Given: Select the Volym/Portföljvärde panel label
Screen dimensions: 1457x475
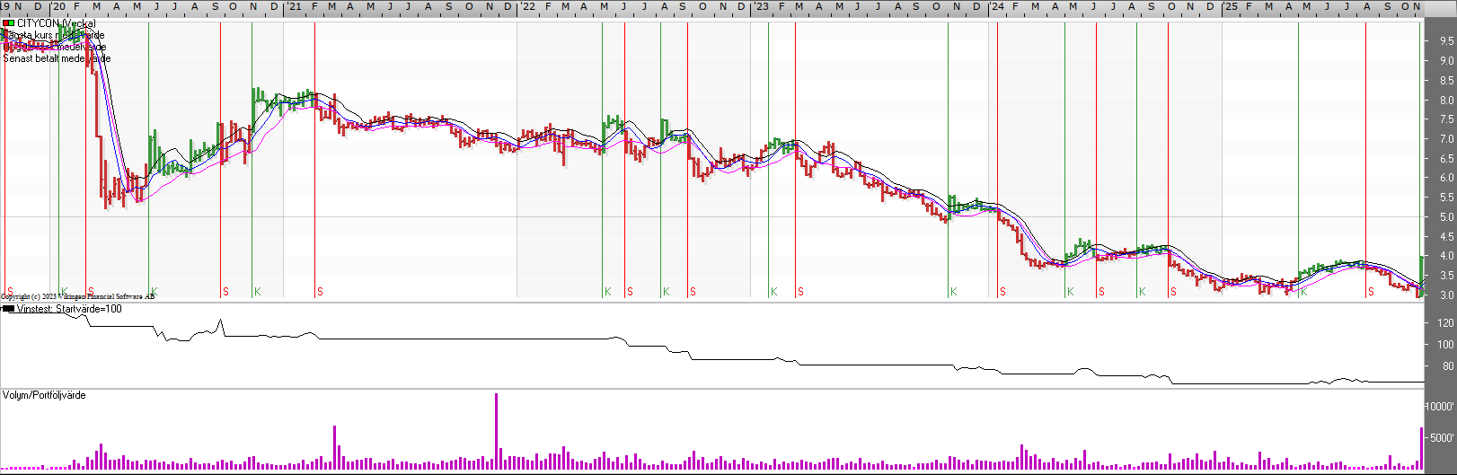Looking at the screenshot, I should [x=44, y=395].
